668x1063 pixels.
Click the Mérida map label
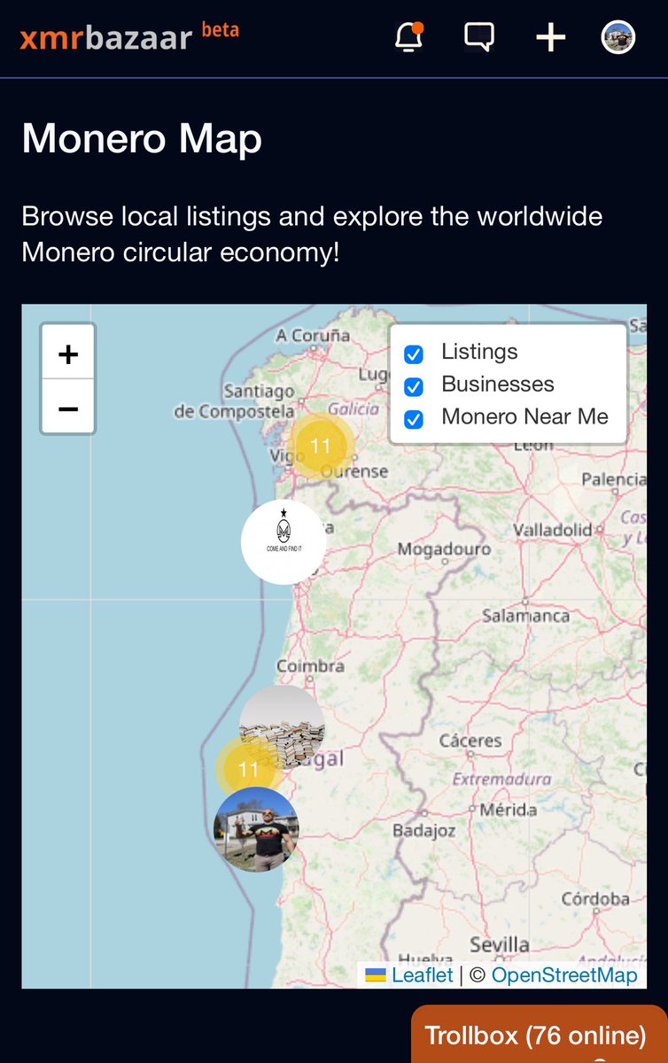(508, 810)
